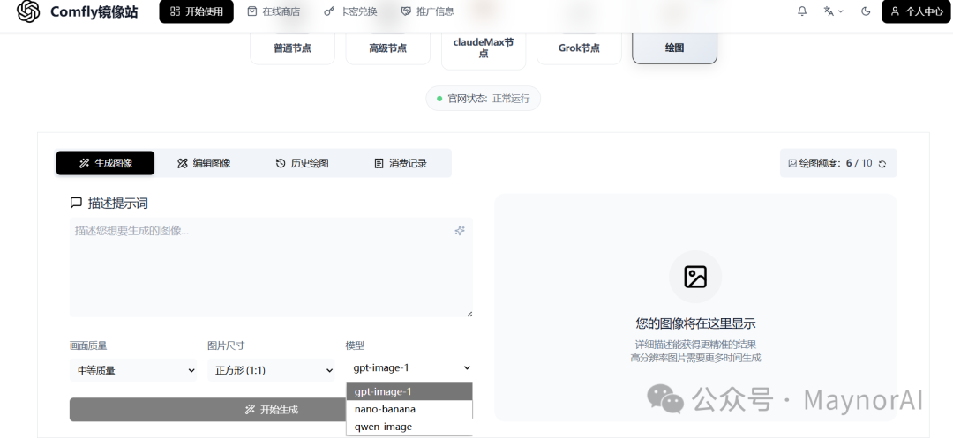
Task: Click the 绘图额度 6 / 10 text
Action: (836, 163)
